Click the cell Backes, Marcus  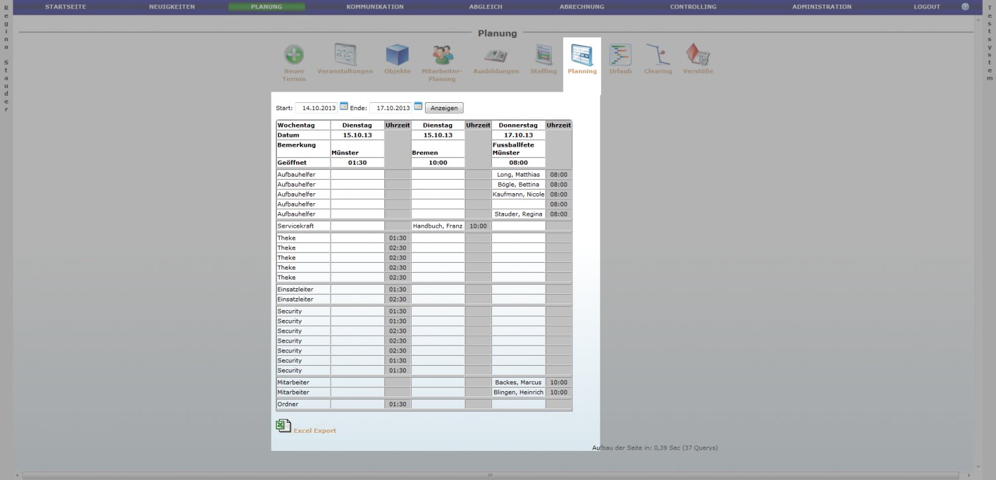tap(519, 382)
